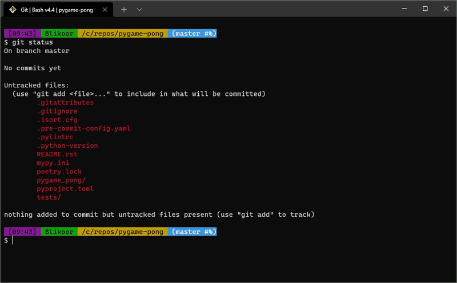Minimize the terminal window

[x=404, y=9]
